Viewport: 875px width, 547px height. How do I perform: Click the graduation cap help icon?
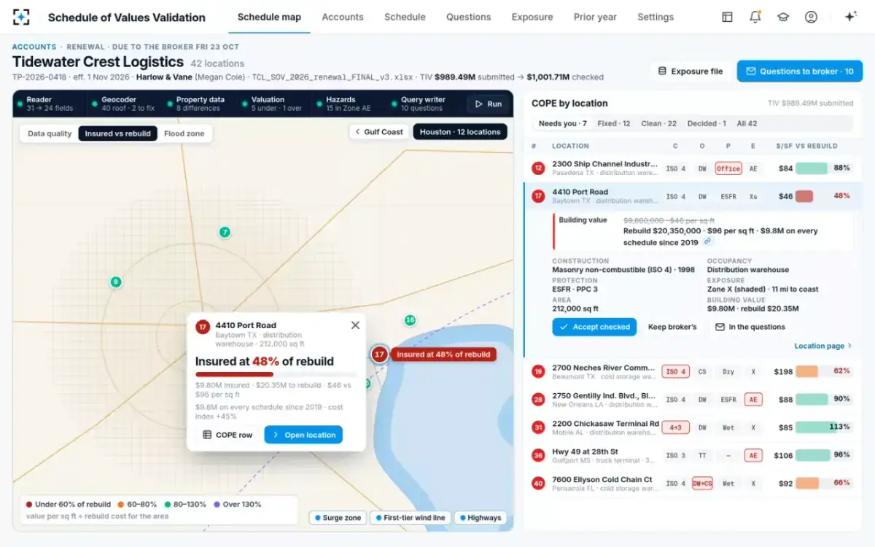(783, 17)
